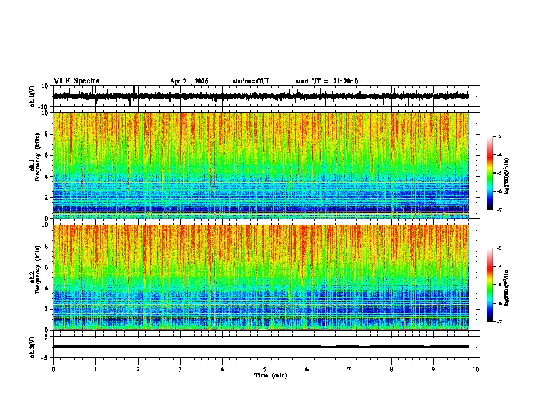Click inside the ch.2 spectrogram plot
Viewport: 536px width, 414px height.
(261, 277)
